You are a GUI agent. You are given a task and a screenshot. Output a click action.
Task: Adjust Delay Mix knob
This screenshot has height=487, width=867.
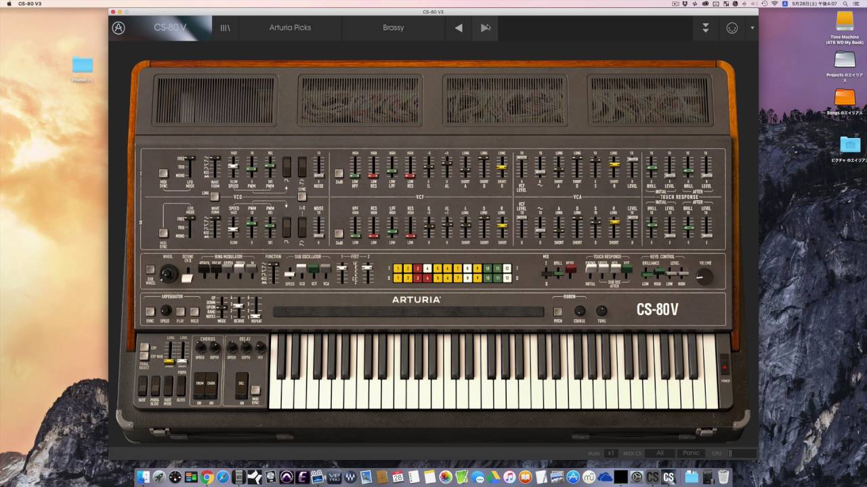[261, 347]
